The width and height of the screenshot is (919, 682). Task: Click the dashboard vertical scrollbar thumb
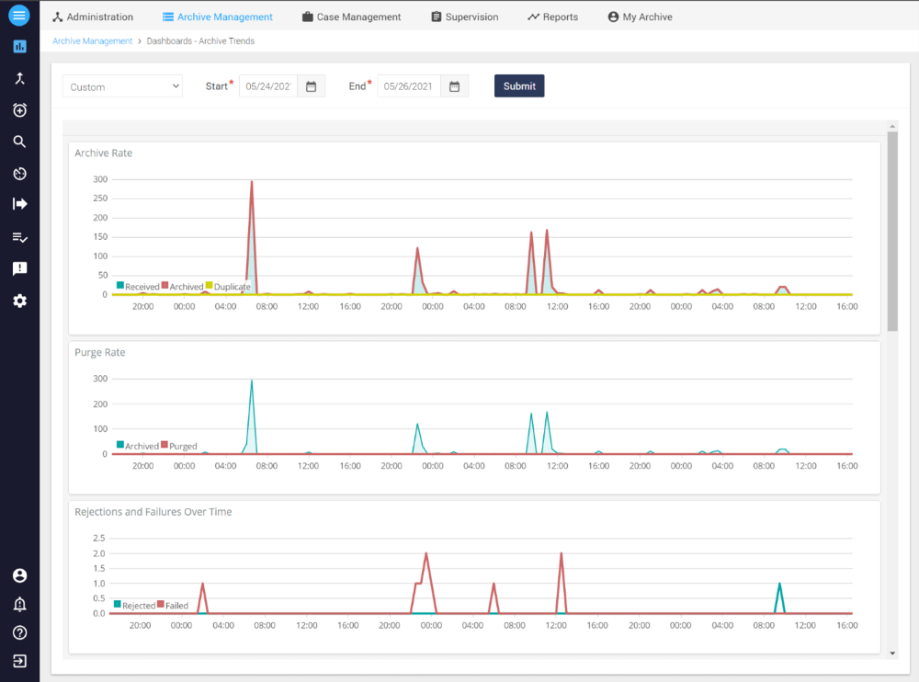click(892, 231)
